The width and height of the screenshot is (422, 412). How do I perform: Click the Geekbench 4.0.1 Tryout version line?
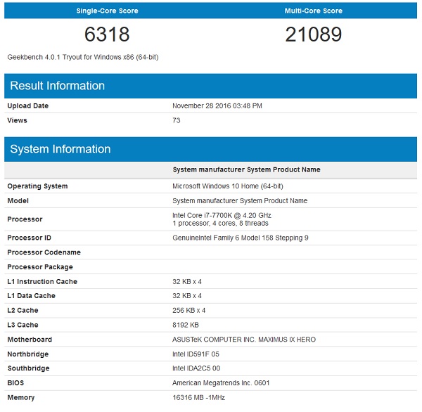(83, 58)
